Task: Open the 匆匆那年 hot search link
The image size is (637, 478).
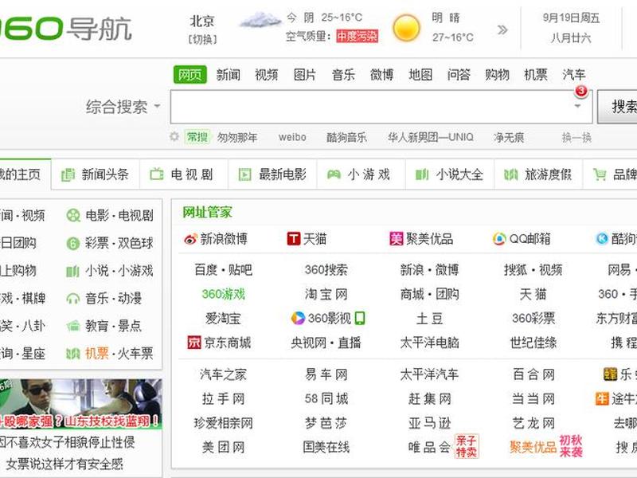Action: [x=237, y=137]
